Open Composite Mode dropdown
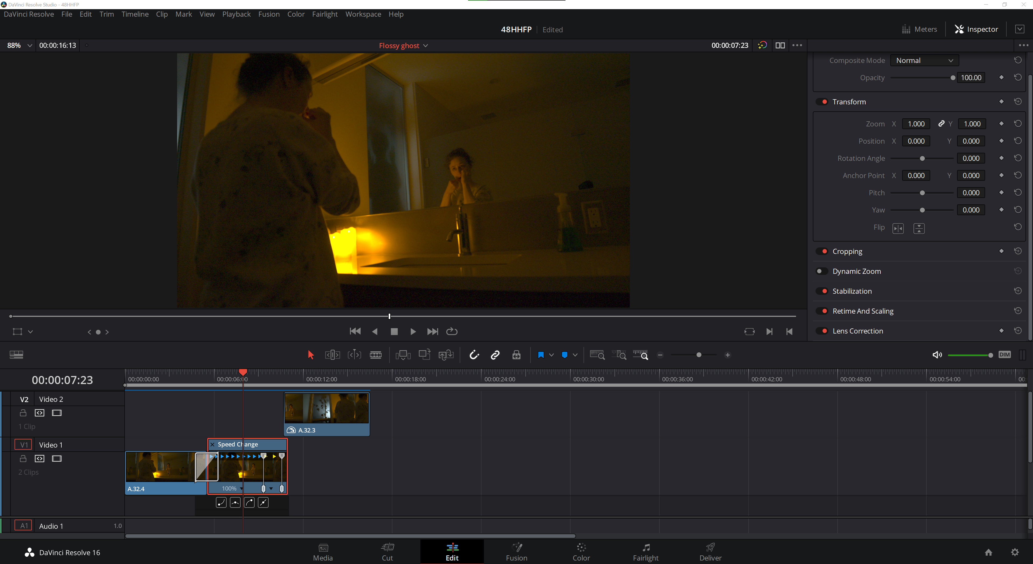 pyautogui.click(x=924, y=61)
